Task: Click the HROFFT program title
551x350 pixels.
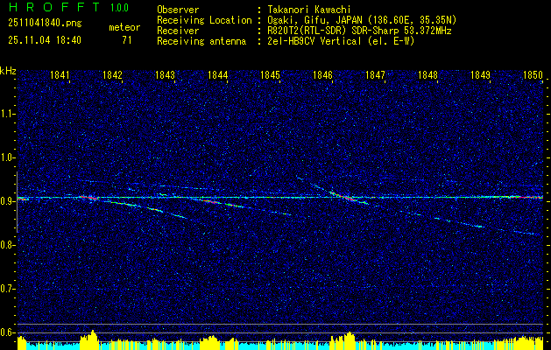Action: click(x=54, y=7)
